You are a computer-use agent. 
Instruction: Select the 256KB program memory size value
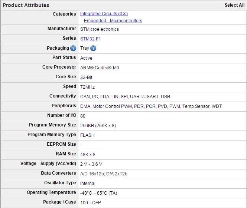98,126
